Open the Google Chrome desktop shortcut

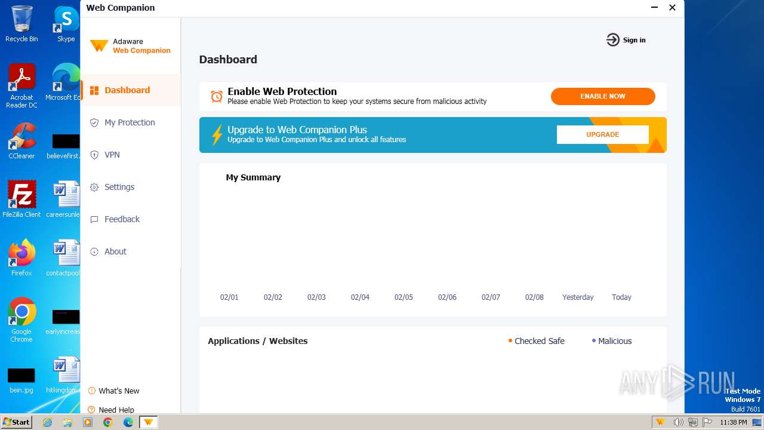click(21, 320)
